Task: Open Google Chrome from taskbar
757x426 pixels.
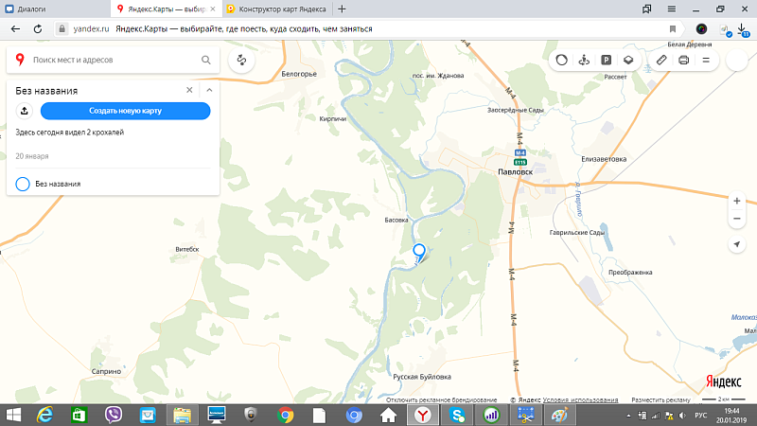Action: (286, 415)
